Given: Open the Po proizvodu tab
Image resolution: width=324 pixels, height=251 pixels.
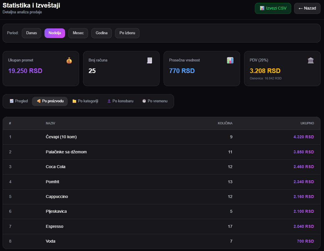Looking at the screenshot, I should click(50, 101).
